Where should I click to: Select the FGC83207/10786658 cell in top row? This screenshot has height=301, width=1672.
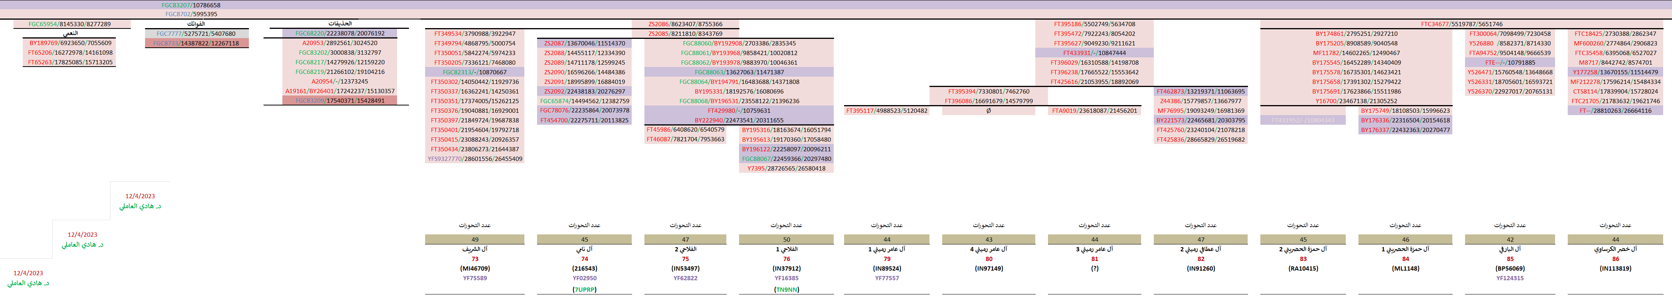[191, 5]
